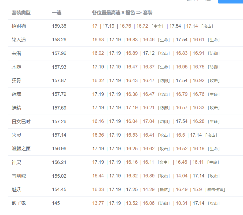Click 17.04 in the 日女巳时 row
This screenshot has width=243, height=215.
(149, 121)
